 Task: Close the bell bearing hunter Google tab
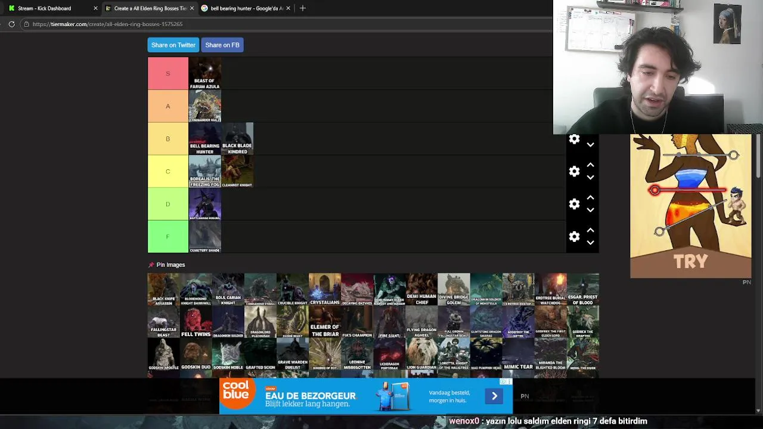[289, 8]
